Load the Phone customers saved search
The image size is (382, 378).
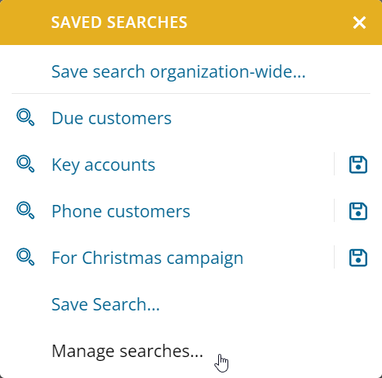(x=121, y=211)
